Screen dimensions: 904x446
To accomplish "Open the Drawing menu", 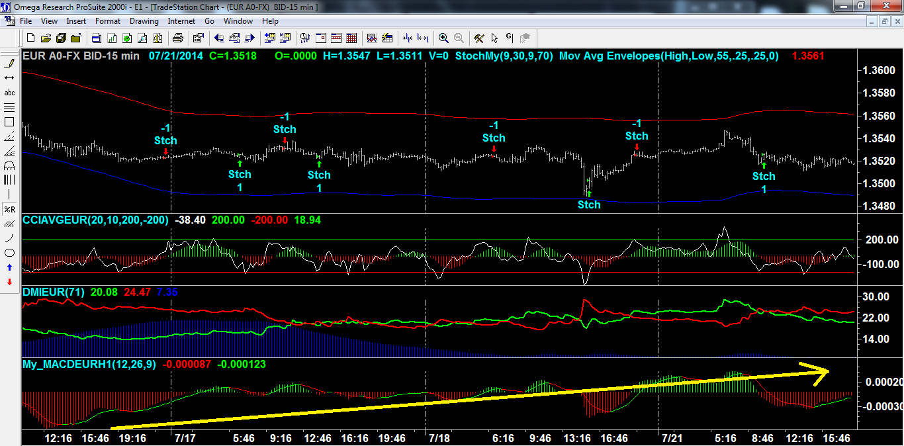I will 144,21.
